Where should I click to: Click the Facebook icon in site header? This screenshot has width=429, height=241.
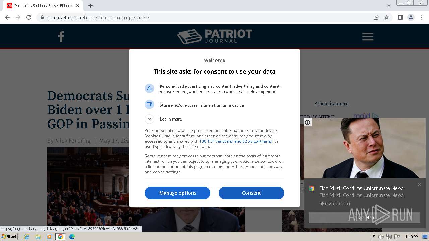pos(61,36)
